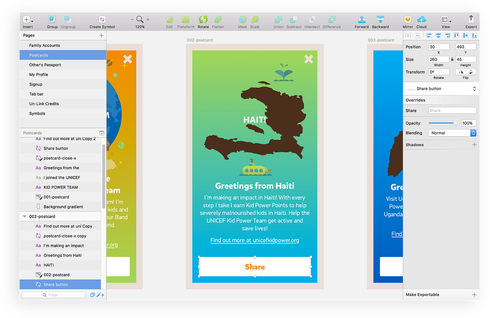Image resolution: width=490 pixels, height=318 pixels.
Task: Open the Family Accounts page
Action: point(63,45)
